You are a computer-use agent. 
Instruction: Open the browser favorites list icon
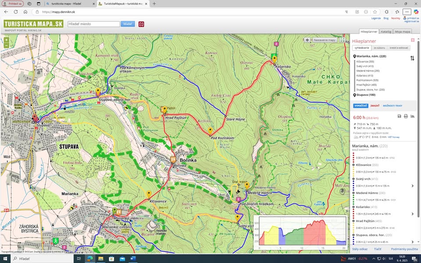[x=397, y=12]
